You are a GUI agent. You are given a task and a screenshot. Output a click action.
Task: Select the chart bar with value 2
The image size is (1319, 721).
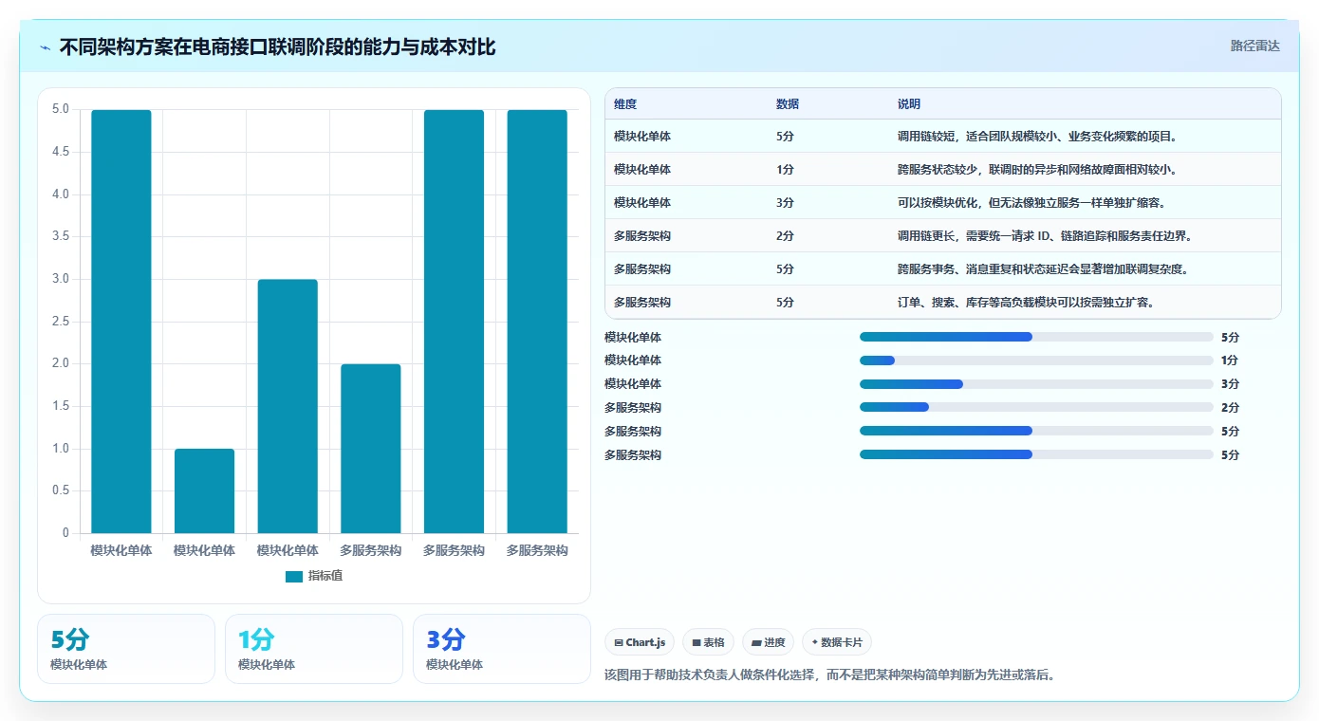pyautogui.click(x=371, y=449)
